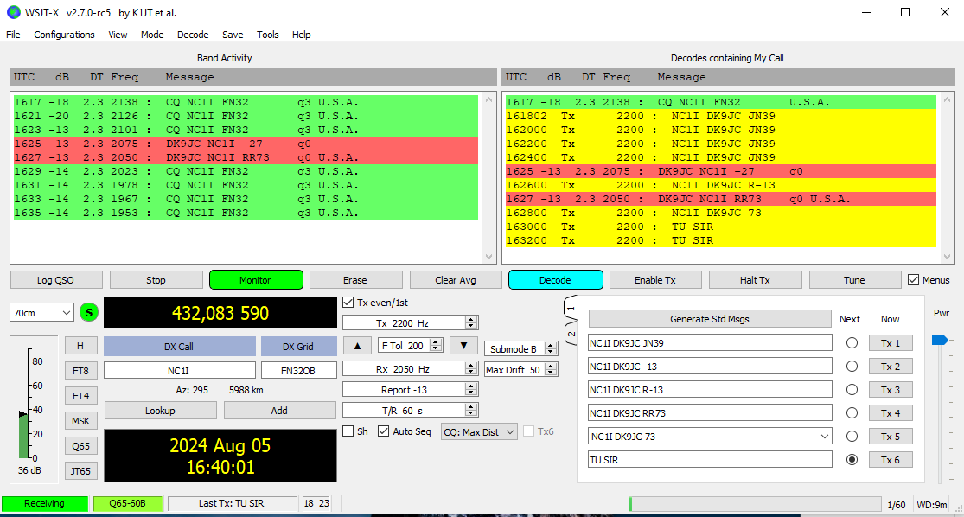This screenshot has width=964, height=517.
Task: Click the WSJT-X globe title icon
Action: [x=13, y=12]
